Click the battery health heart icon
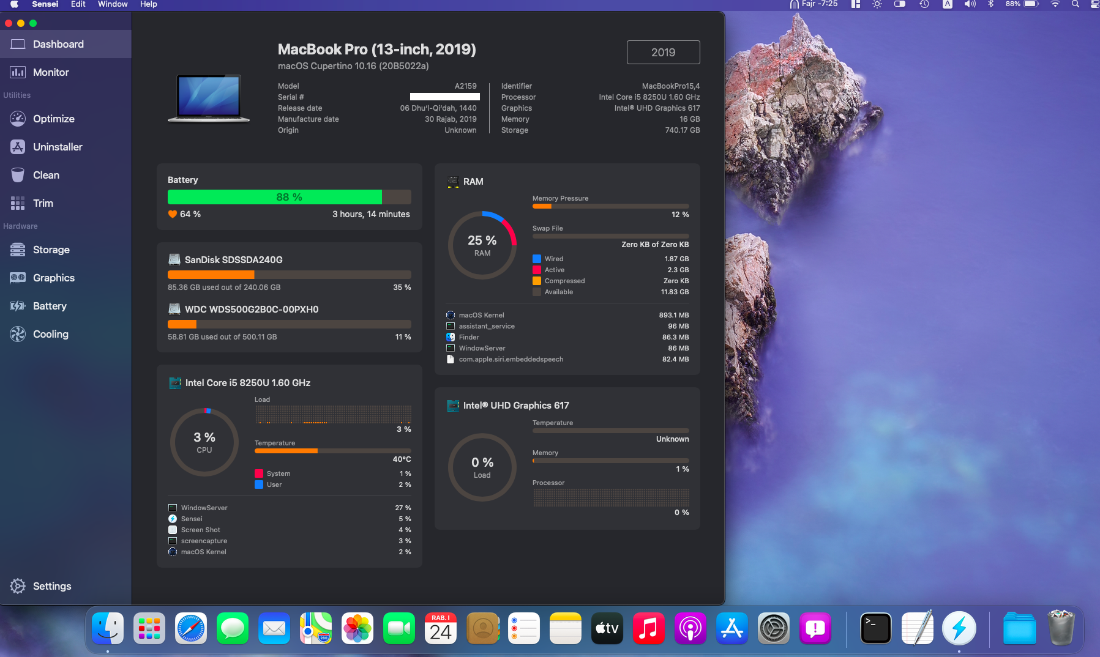Image resolution: width=1100 pixels, height=657 pixels. click(173, 214)
